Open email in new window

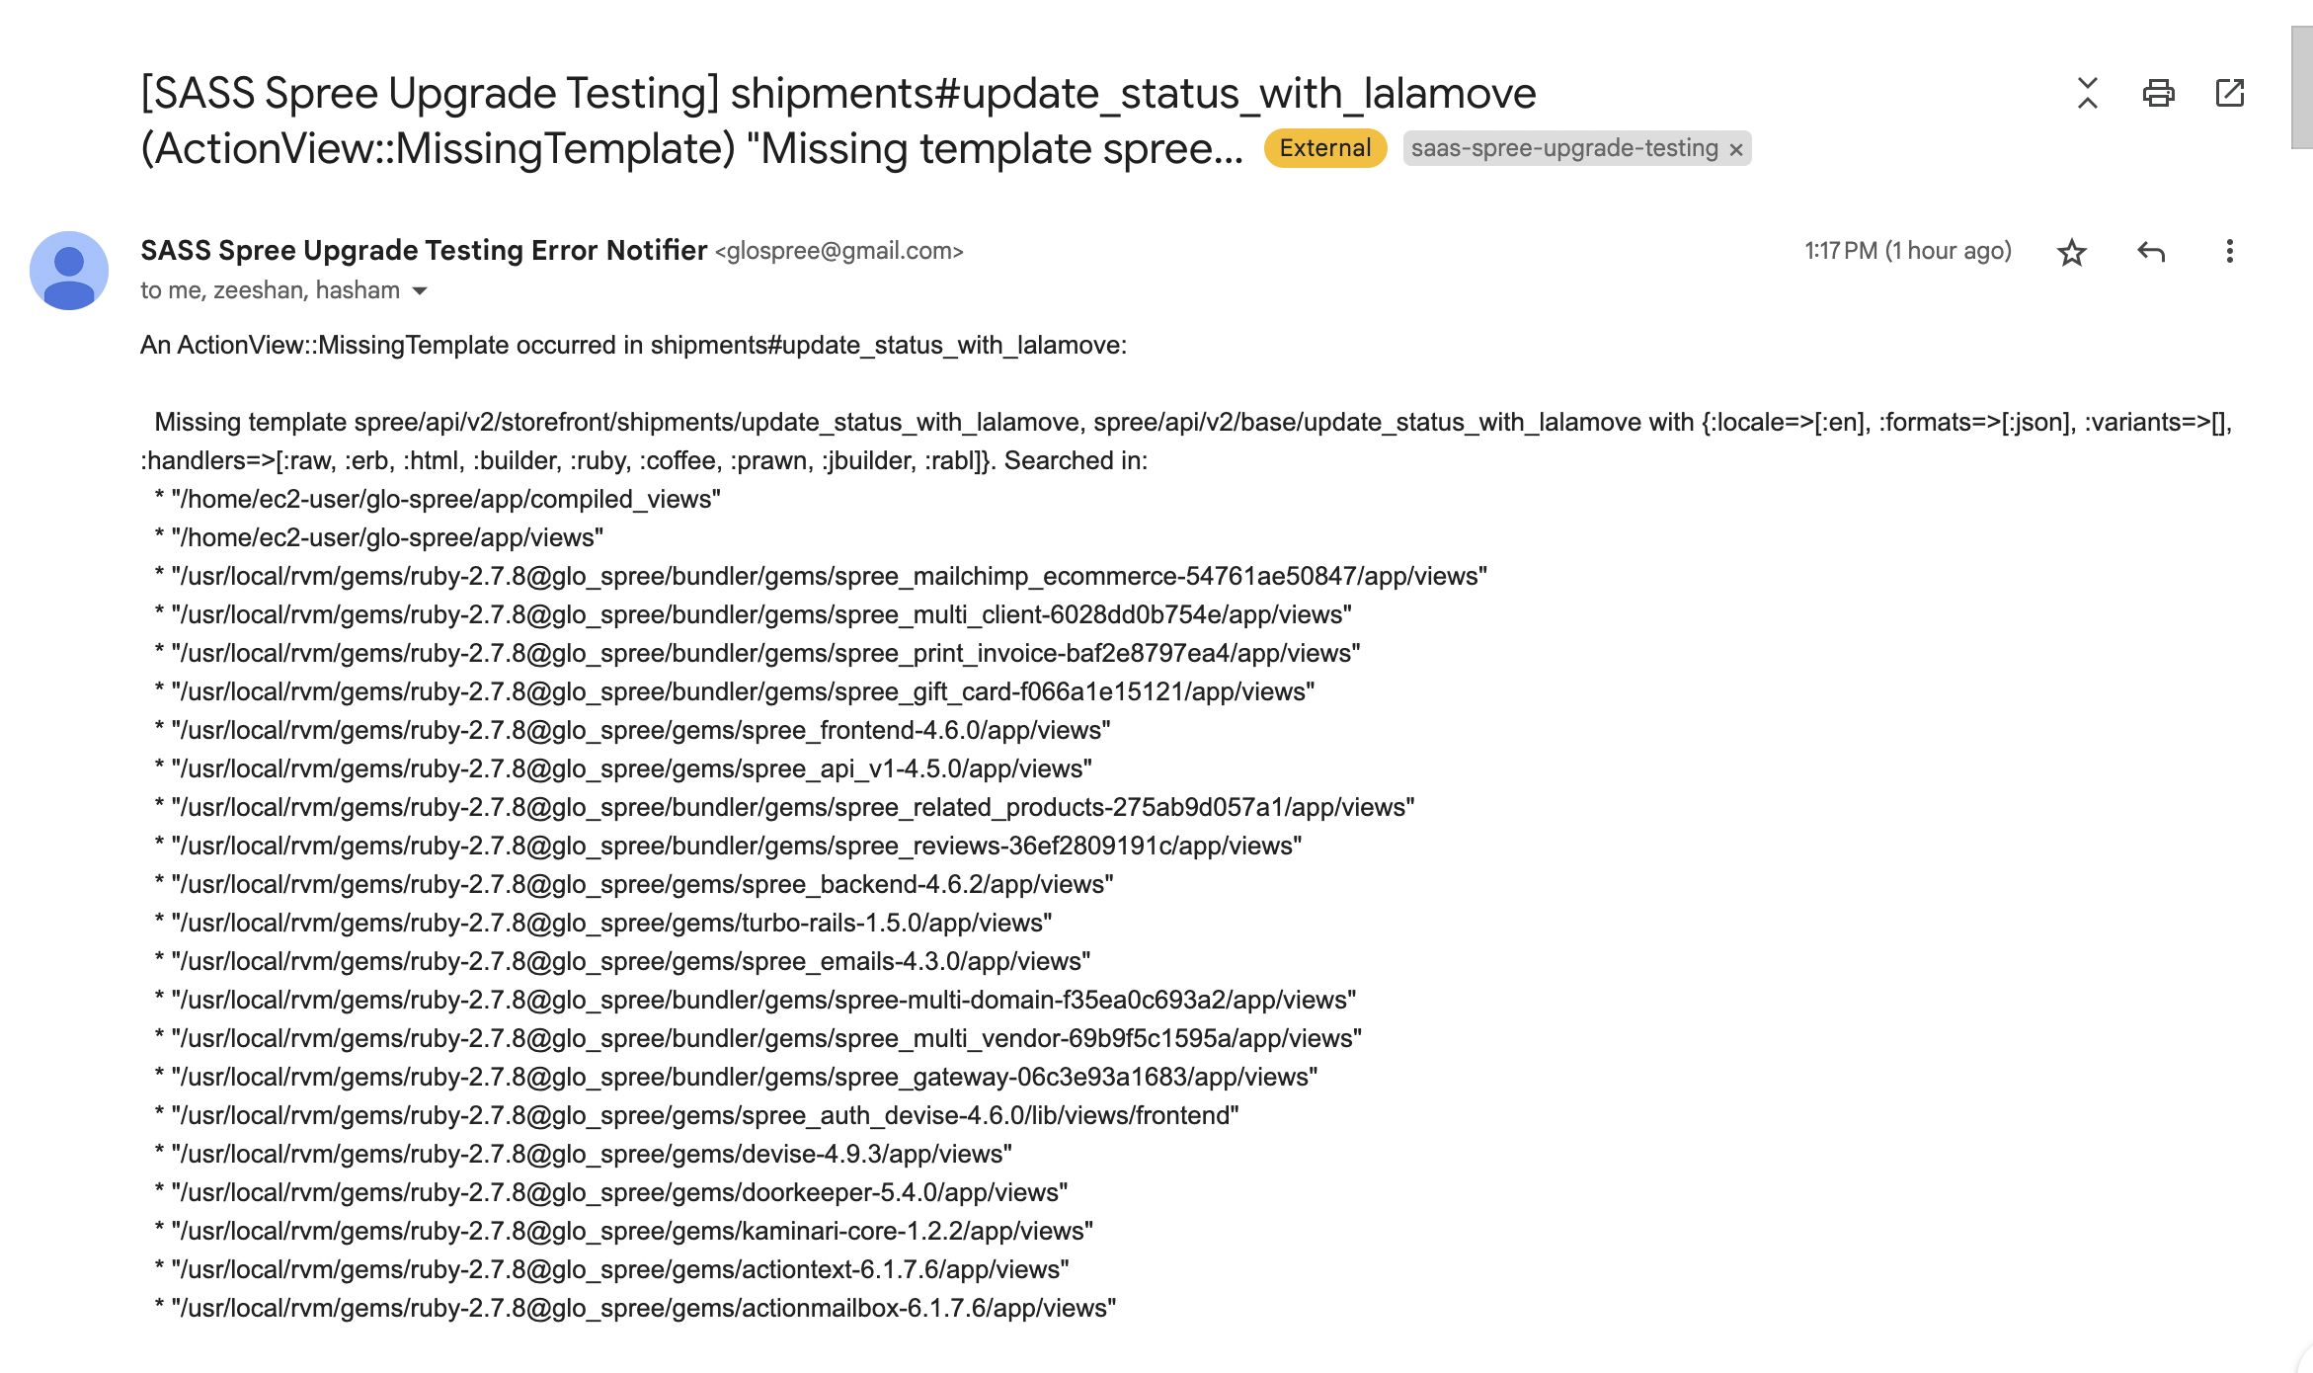[2230, 93]
